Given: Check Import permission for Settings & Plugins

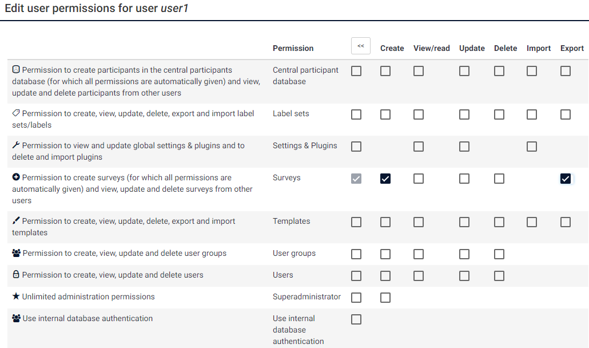Looking at the screenshot, I should 532,147.
